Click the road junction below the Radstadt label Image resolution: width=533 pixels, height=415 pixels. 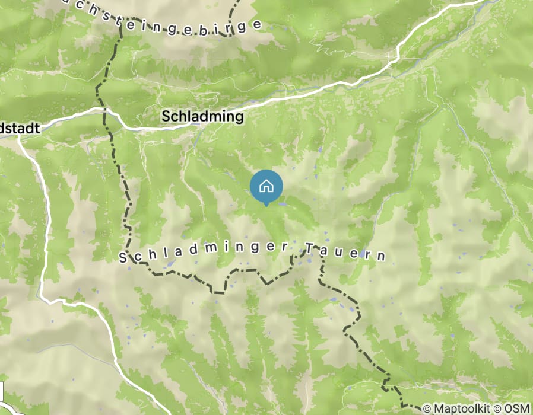[x=20, y=137]
